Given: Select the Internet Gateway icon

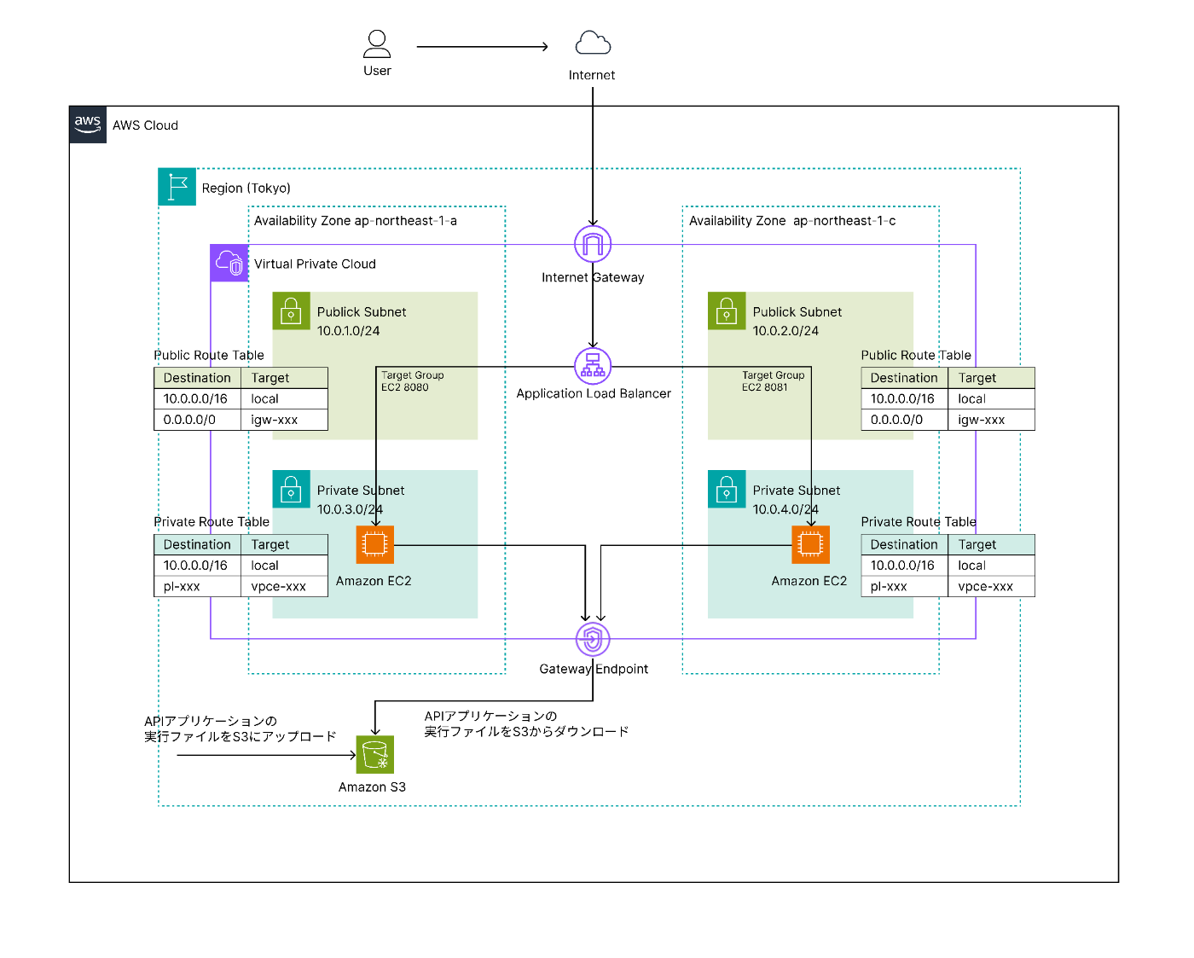Looking at the screenshot, I should coord(593,244).
